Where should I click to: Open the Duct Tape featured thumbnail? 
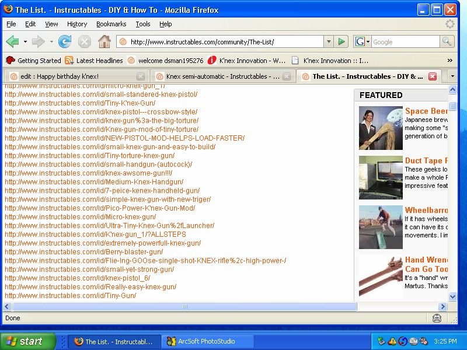coord(381,177)
